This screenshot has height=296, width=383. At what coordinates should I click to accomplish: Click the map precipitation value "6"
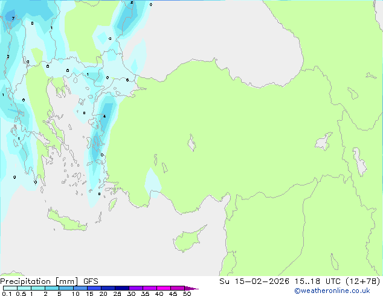coord(127,80)
